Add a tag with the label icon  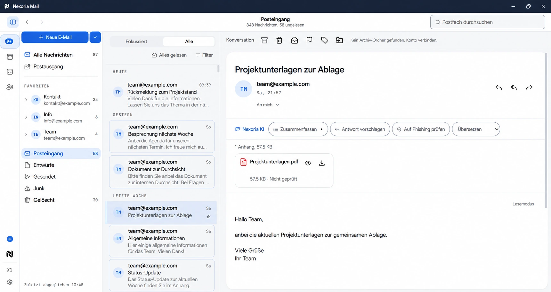(x=325, y=40)
